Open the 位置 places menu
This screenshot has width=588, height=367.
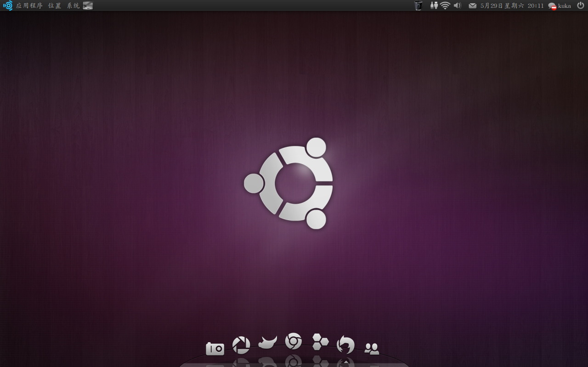55,6
